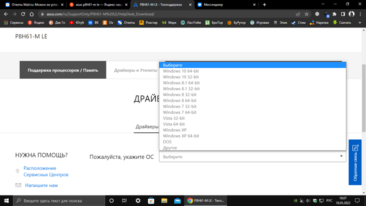Choose Windows 7 32-bit option
Screen dimensions: 366x206
click(253, 106)
